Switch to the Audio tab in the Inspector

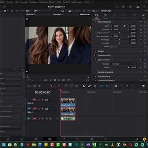point(105,16)
